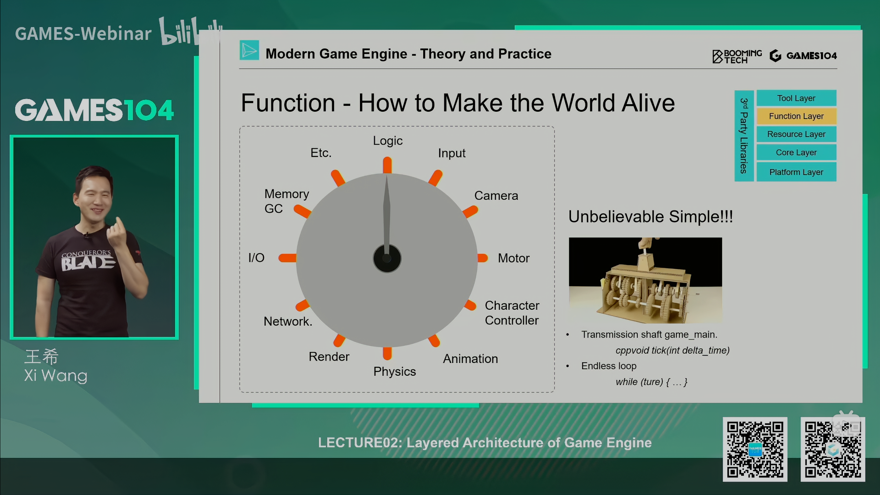Click the 3rd Party Libraries vertical bar
Viewport: 880px width, 495px height.
point(744,136)
